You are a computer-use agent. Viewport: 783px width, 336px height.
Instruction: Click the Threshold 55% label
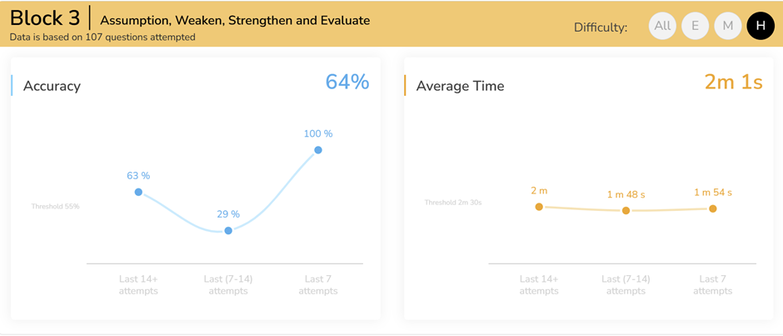(55, 207)
